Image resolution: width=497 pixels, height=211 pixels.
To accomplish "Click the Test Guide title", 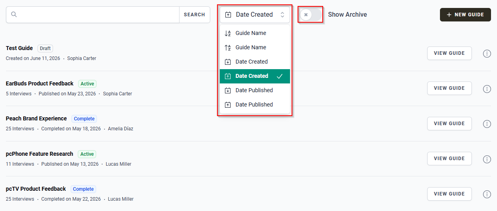I will (19, 48).
